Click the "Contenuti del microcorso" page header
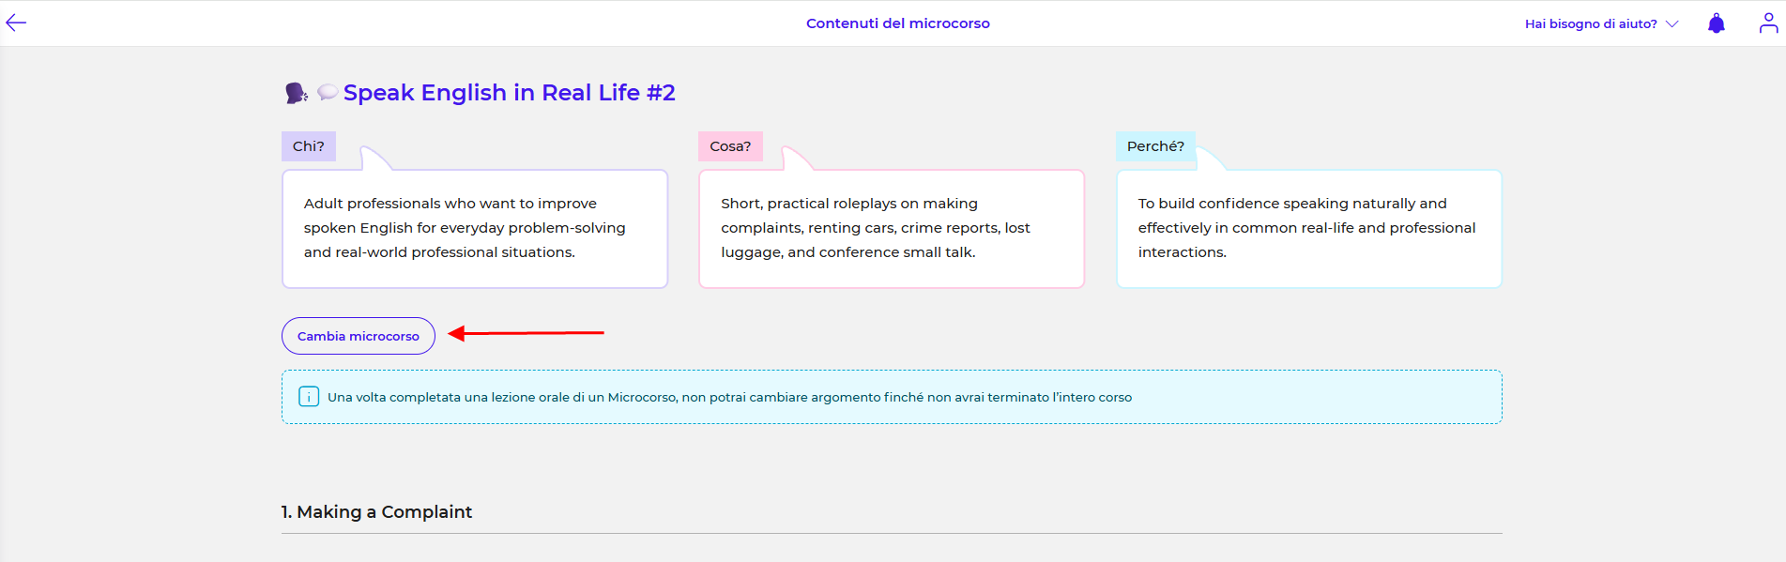Viewport: 1786px width, 562px height. 897,23
